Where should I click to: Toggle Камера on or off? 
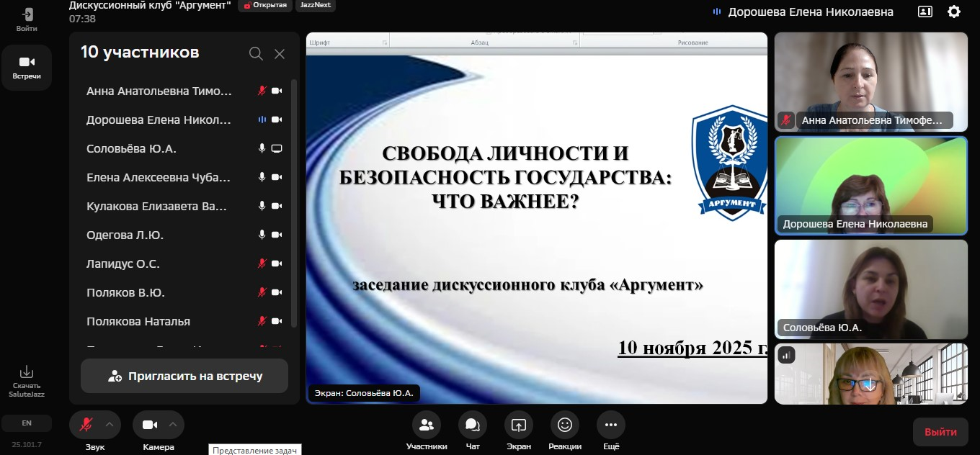149,425
